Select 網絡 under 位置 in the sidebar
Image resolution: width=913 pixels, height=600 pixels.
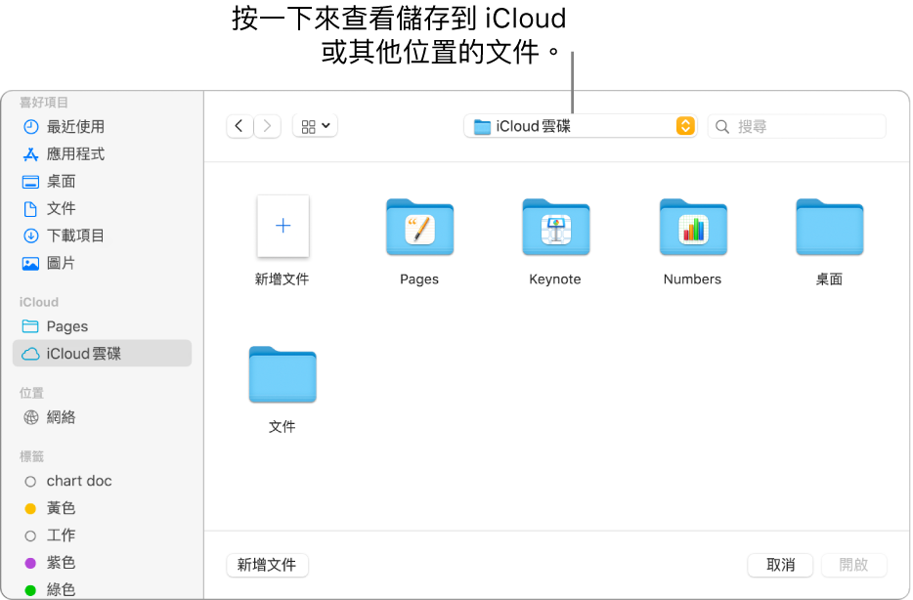coord(102,417)
